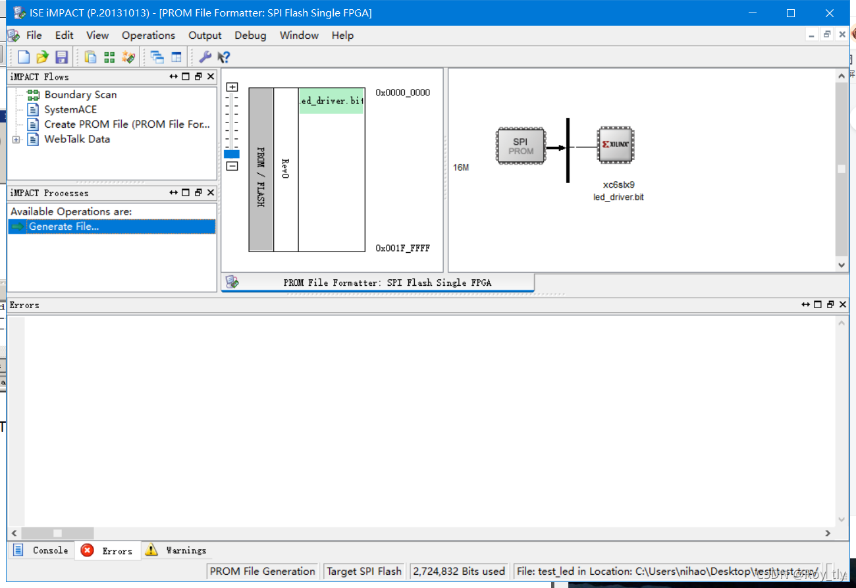This screenshot has height=588, width=856.
Task: Click Generate File... operation
Action: [111, 226]
